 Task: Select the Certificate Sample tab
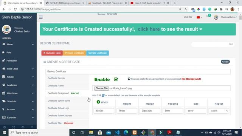click(67, 78)
